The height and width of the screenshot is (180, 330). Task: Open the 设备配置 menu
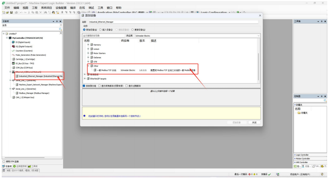[61, 8]
